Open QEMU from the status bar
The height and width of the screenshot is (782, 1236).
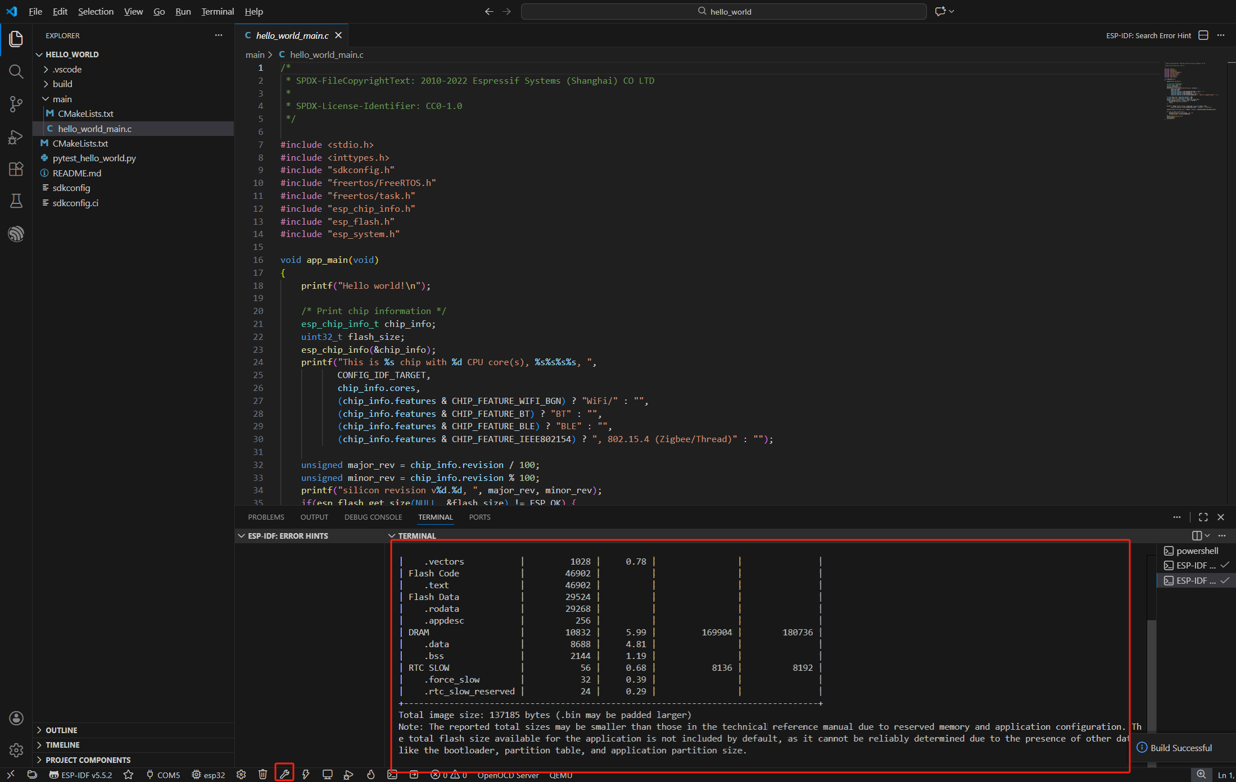[x=560, y=775]
